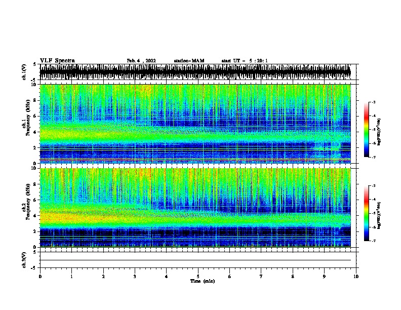
Task: Click the ch.1 frequency axis "4" tick label
Action: point(35,132)
